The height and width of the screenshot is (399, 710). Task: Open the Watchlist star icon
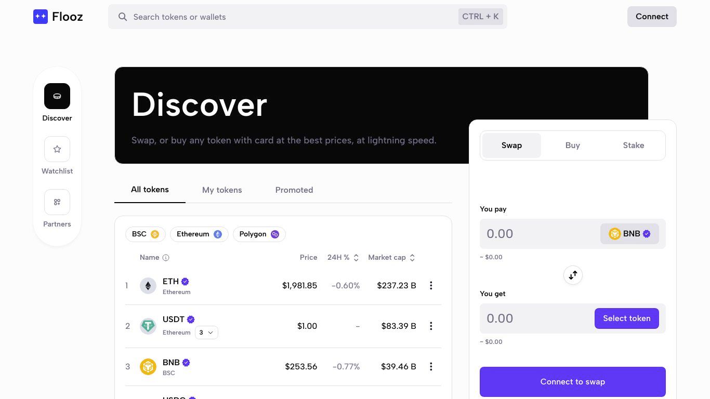pyautogui.click(x=57, y=149)
